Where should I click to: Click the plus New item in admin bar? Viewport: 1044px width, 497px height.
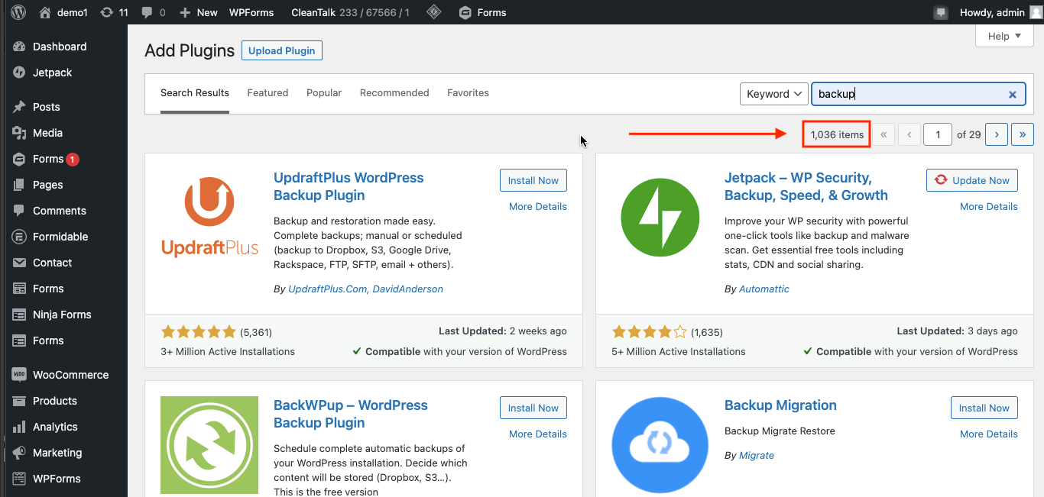point(199,12)
